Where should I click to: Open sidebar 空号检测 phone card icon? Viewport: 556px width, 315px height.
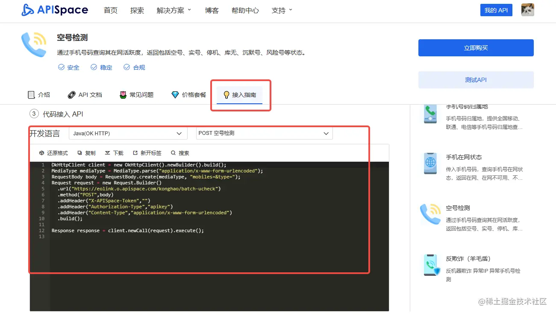(x=430, y=214)
